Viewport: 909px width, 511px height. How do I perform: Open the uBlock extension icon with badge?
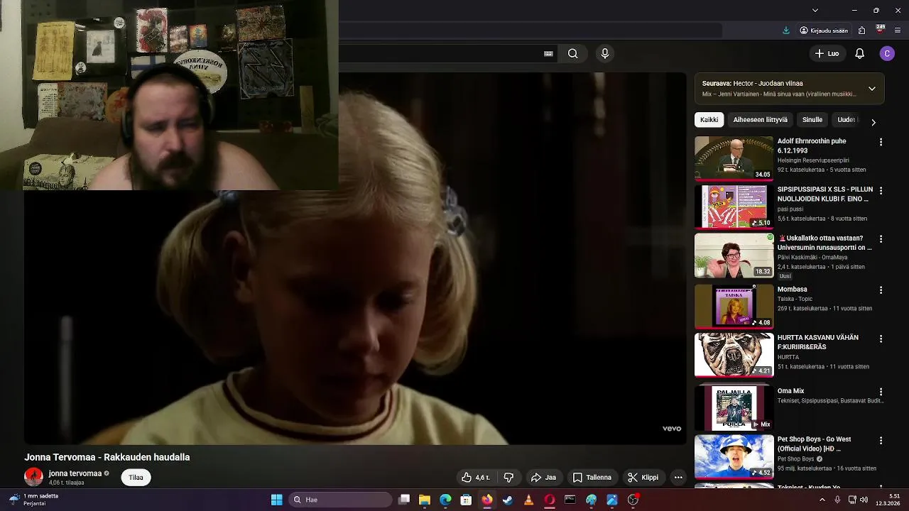881,30
